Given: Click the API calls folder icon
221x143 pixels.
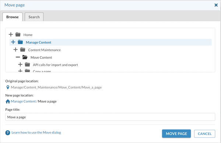Looking at the screenshot, I should pos(27,65).
